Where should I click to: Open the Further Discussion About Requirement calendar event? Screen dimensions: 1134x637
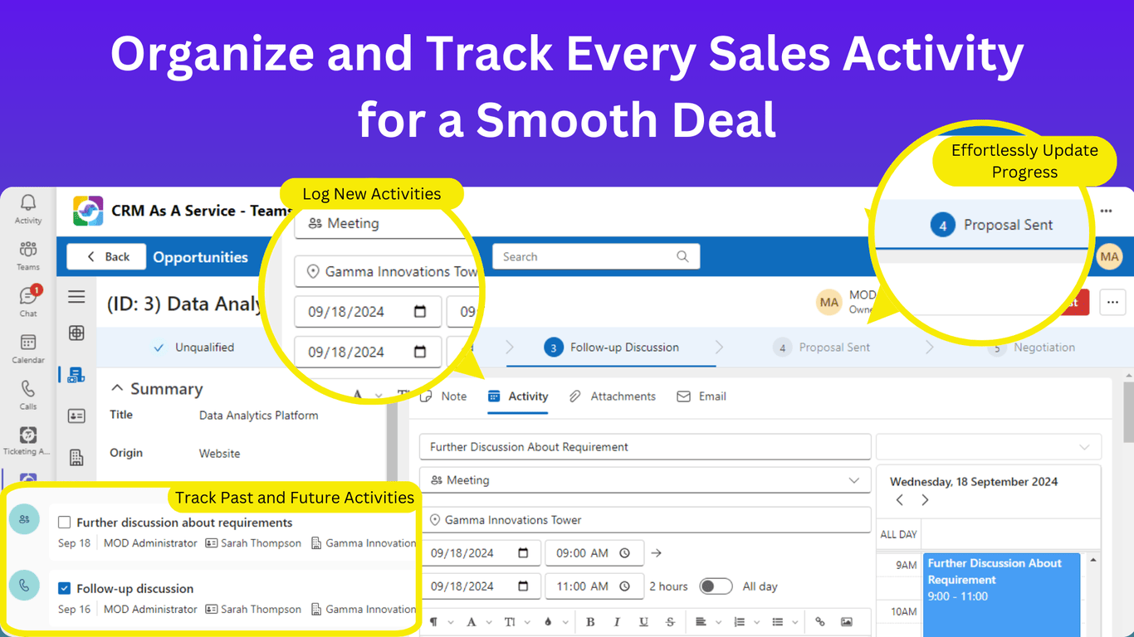point(1000,595)
